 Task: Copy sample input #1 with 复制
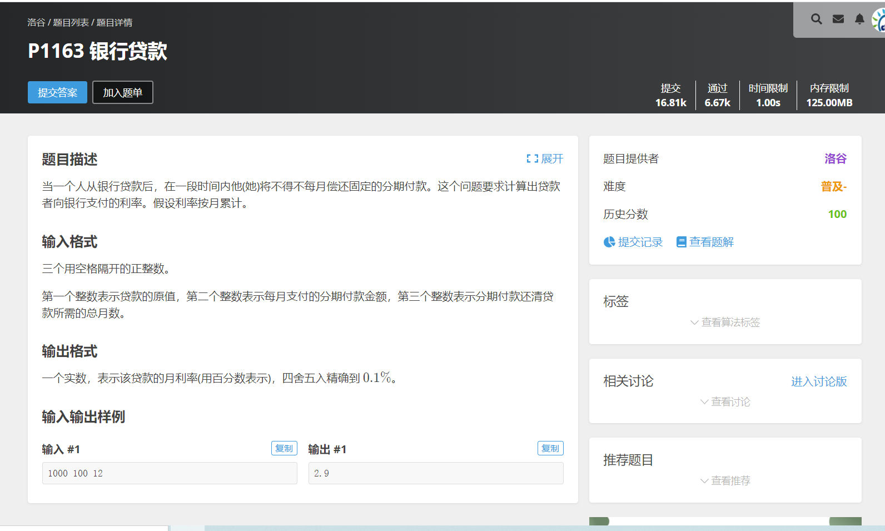[x=284, y=448]
